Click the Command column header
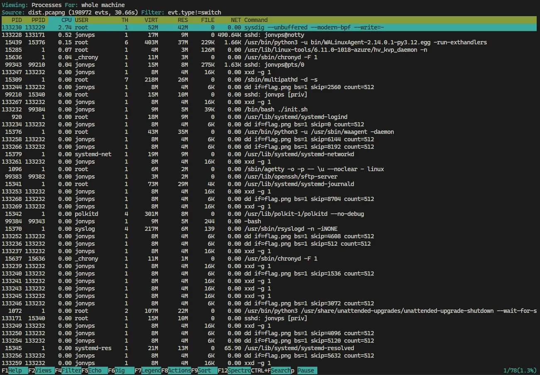The image size is (540, 375). coord(256,20)
